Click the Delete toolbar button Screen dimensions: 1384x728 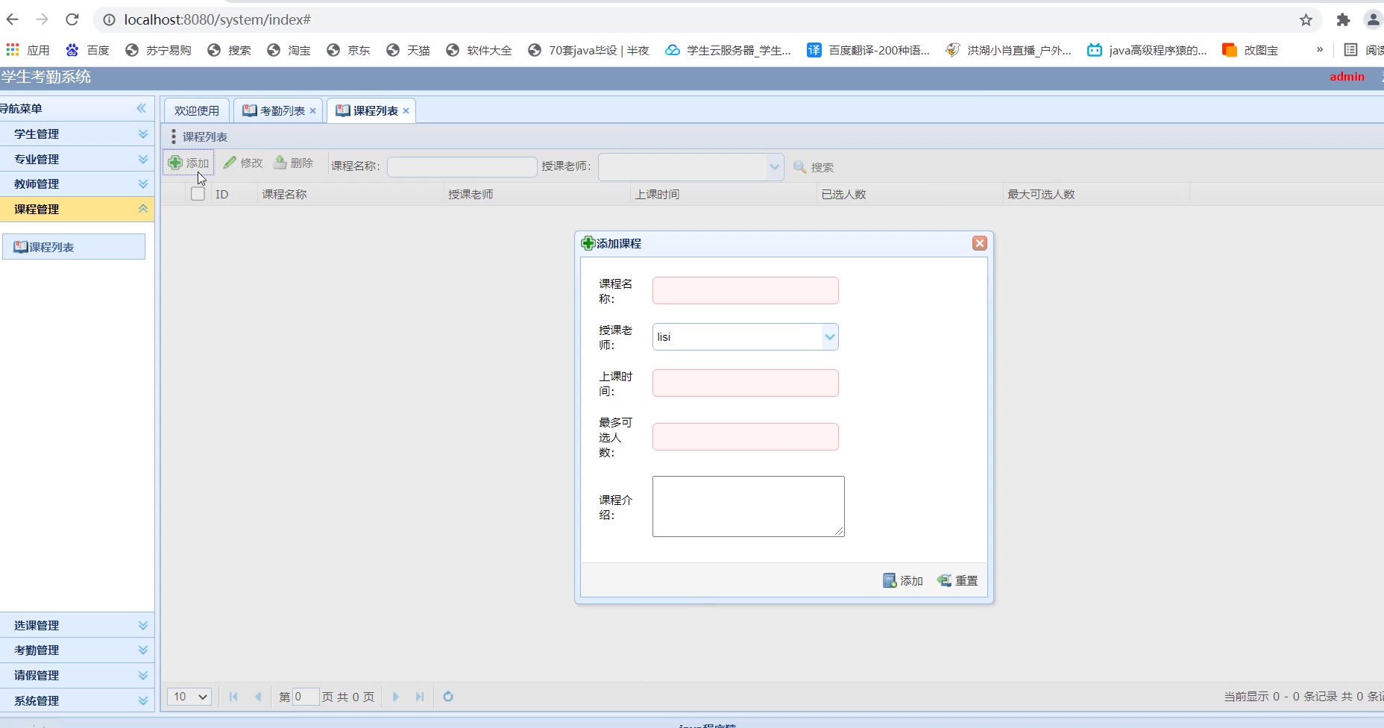pos(293,163)
